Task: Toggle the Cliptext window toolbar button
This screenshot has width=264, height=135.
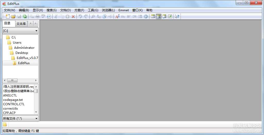Action: pos(153,16)
